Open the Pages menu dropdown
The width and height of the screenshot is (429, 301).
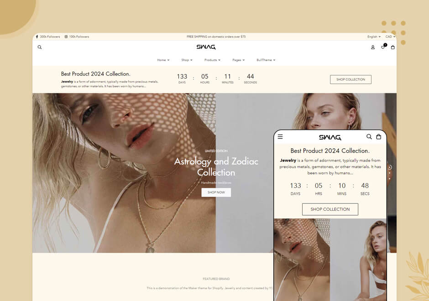tap(238, 60)
